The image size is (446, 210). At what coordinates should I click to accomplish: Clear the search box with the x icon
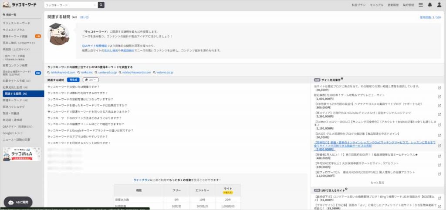95,5
